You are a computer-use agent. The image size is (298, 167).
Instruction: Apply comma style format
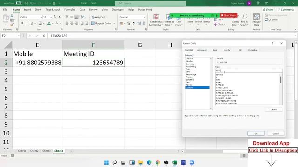pyautogui.click(x=134, y=23)
